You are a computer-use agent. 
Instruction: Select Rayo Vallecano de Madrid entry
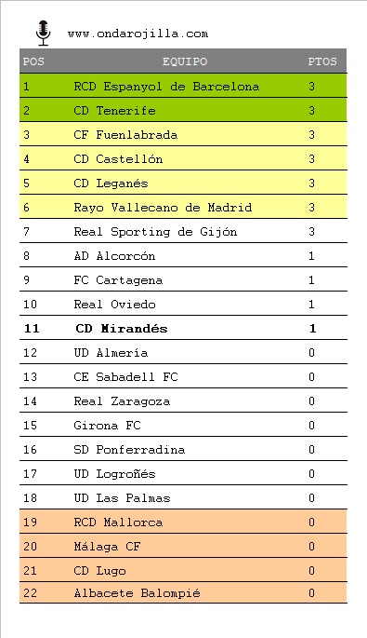click(163, 208)
